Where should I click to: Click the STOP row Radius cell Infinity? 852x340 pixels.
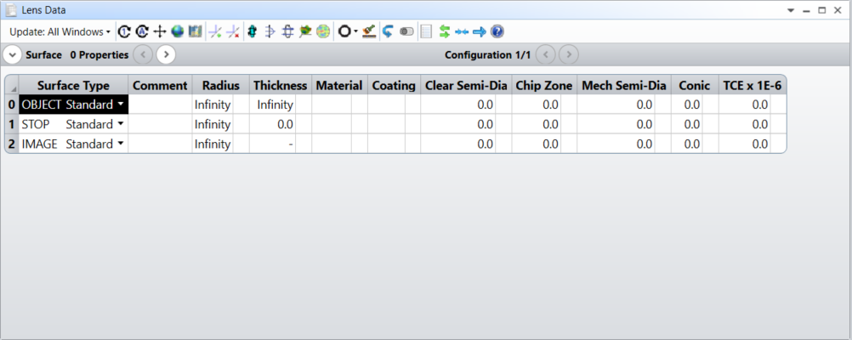tap(213, 124)
